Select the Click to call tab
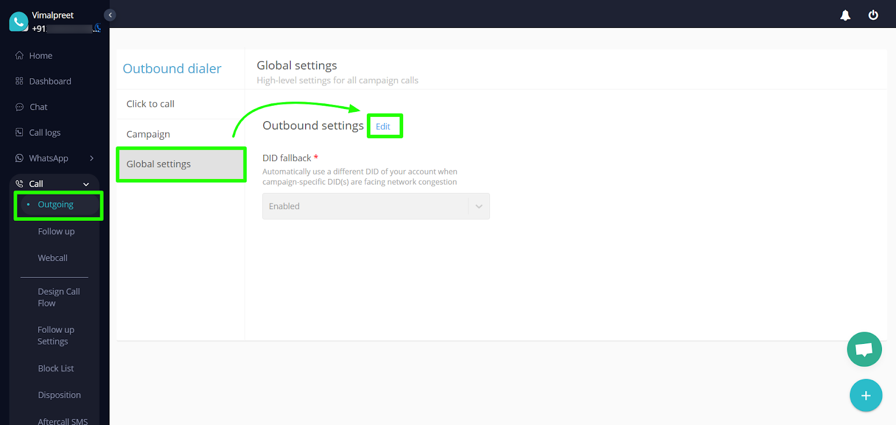 151,104
